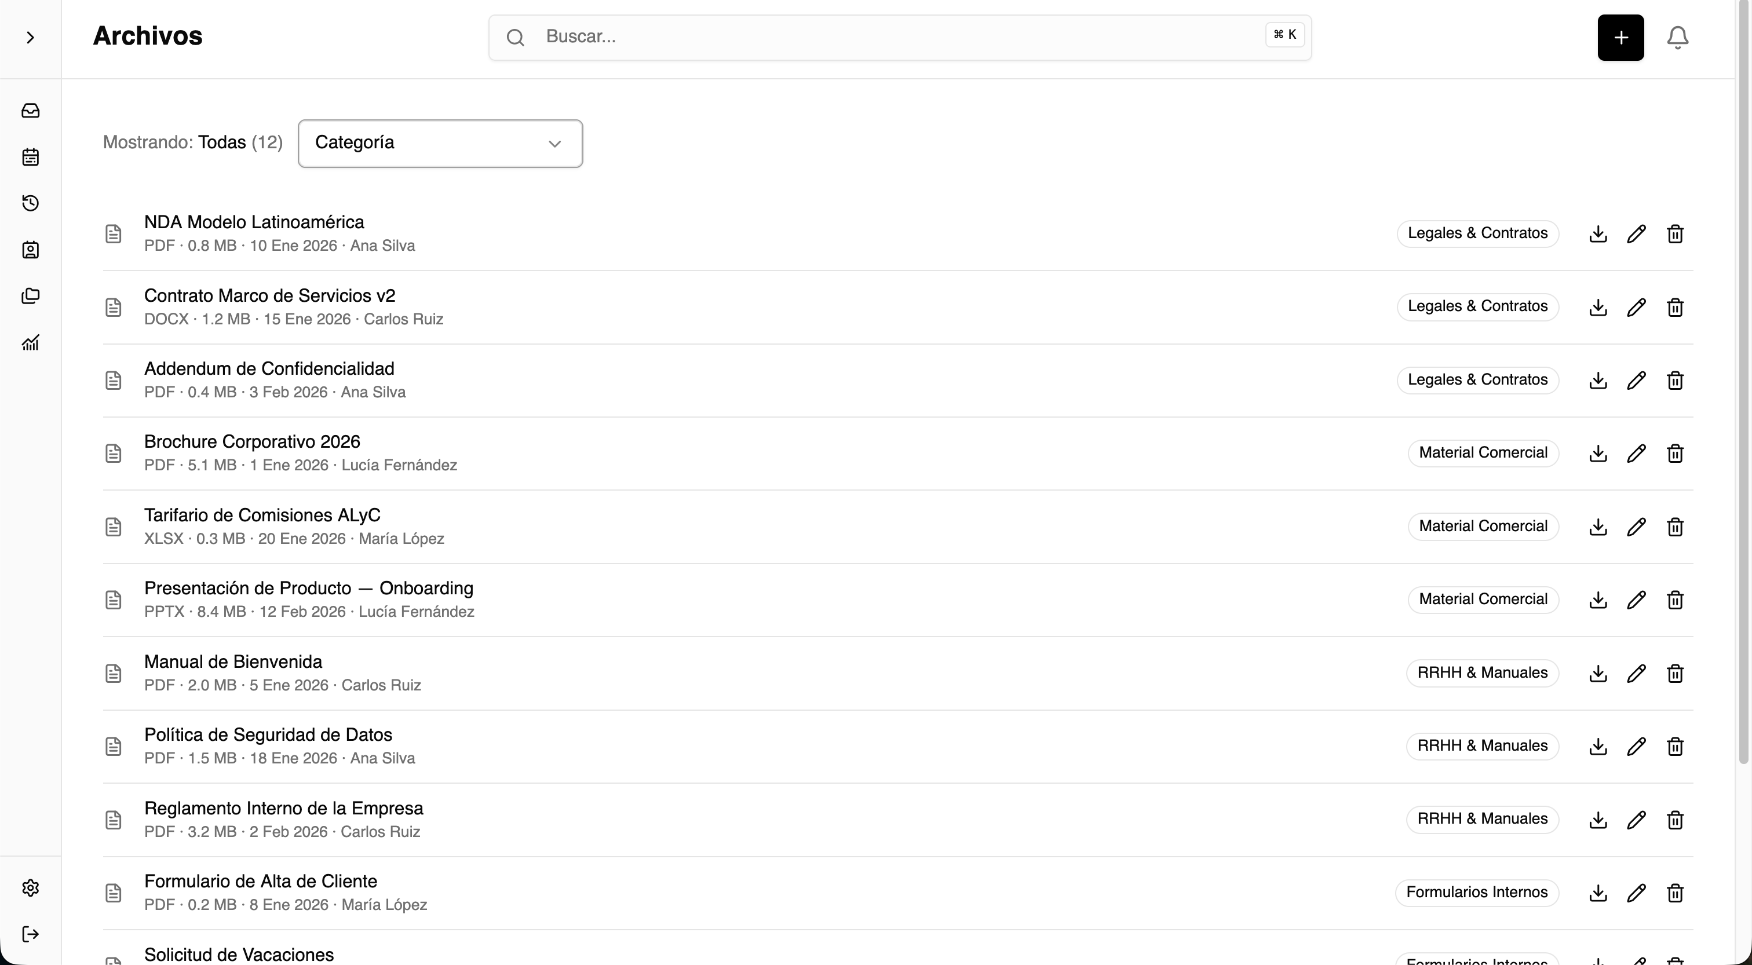The height and width of the screenshot is (965, 1752).
Task: Open the contacts icon in the sidebar
Action: coord(31,250)
